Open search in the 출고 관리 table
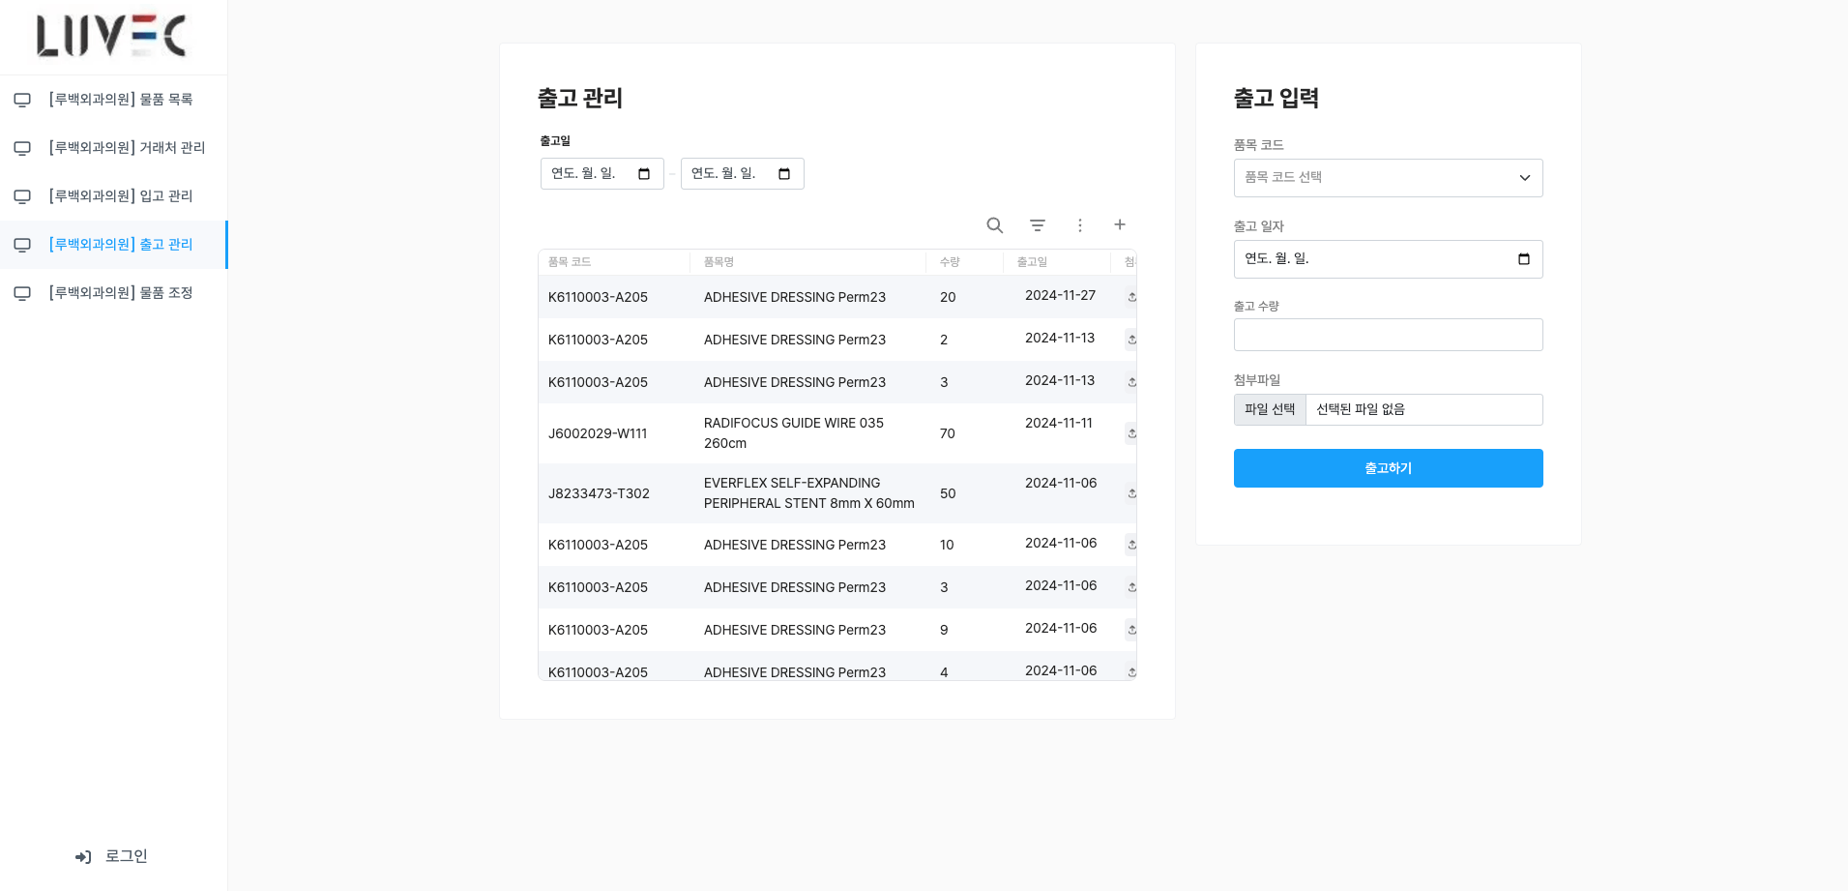The image size is (1848, 891). click(994, 224)
